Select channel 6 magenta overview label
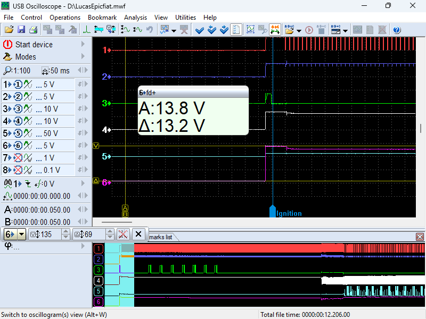 coord(99,301)
